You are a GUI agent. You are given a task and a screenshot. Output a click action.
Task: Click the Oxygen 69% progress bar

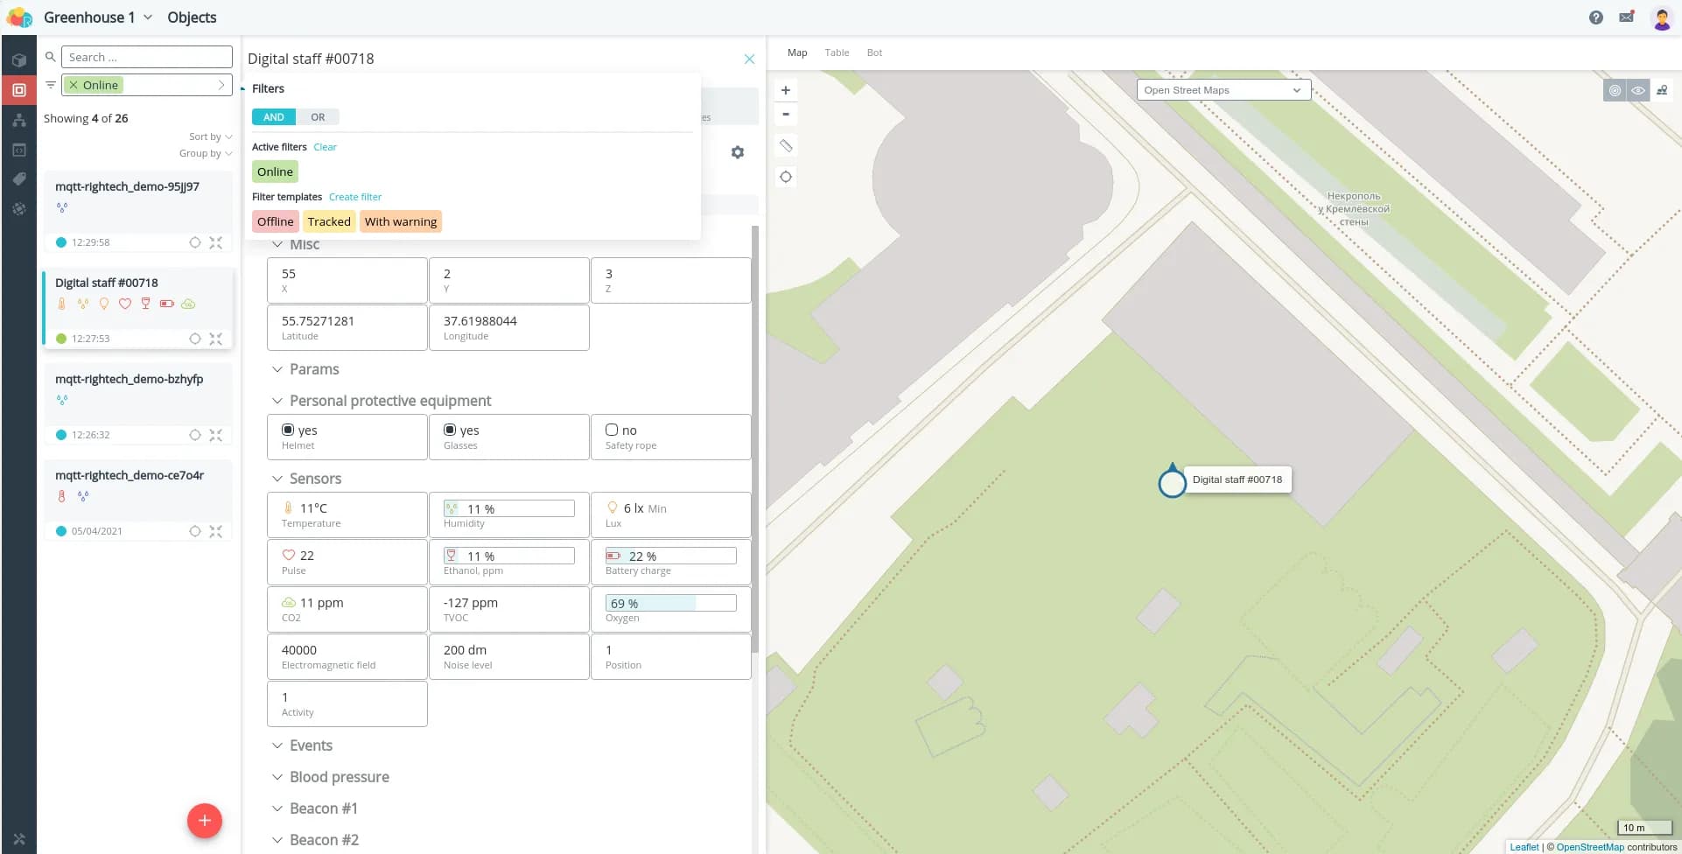pos(670,603)
